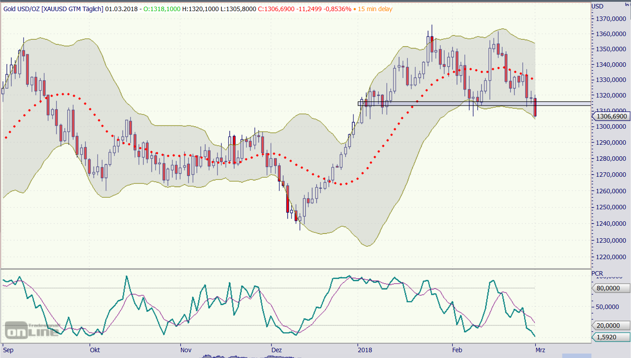Screen dimensions: 631x358
Task: Click the Okt label on time axis
Action: (x=95, y=350)
